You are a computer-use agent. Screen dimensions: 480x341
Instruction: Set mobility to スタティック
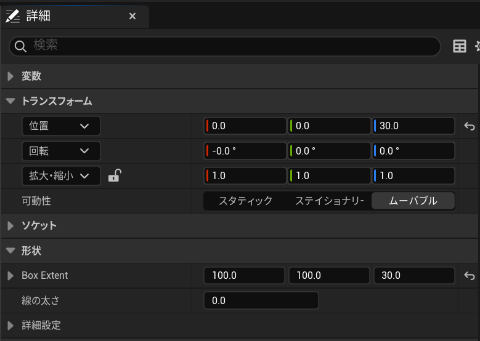[x=245, y=201]
